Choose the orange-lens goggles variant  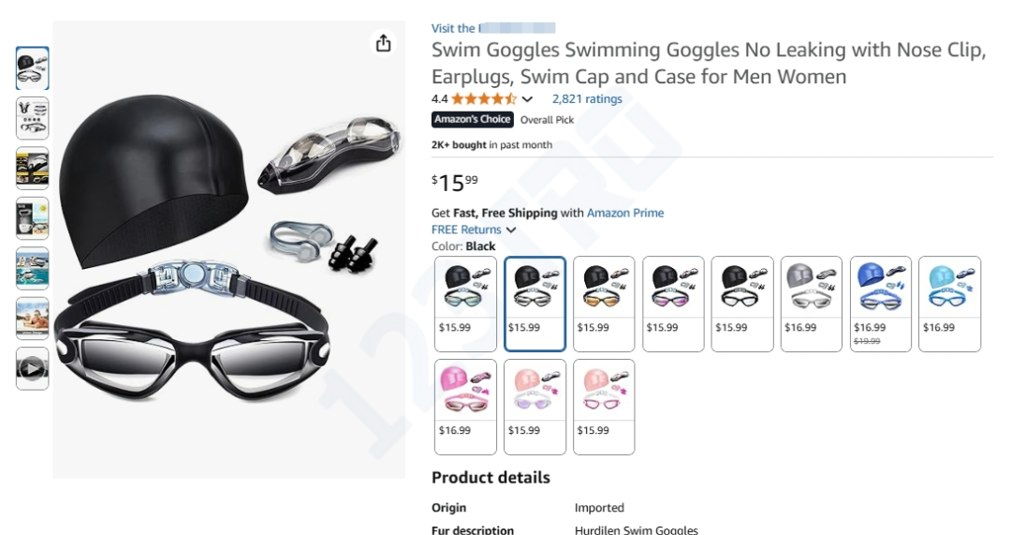604,304
